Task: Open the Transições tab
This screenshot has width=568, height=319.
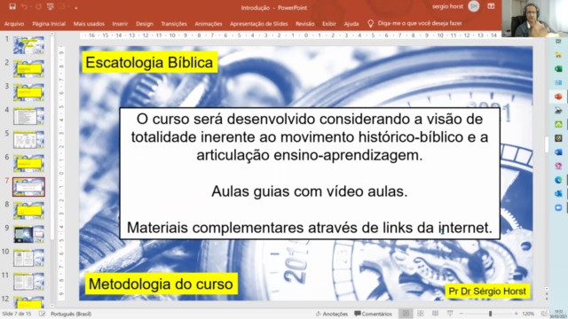Action: [x=174, y=24]
